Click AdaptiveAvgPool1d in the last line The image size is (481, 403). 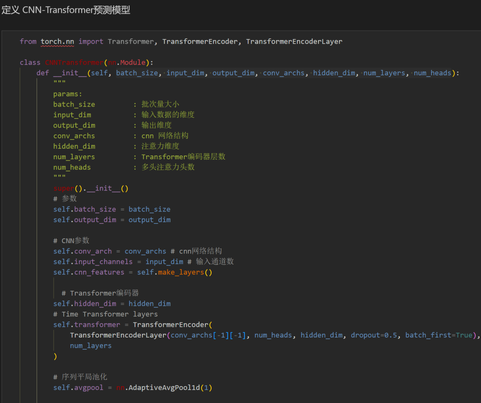(x=163, y=387)
